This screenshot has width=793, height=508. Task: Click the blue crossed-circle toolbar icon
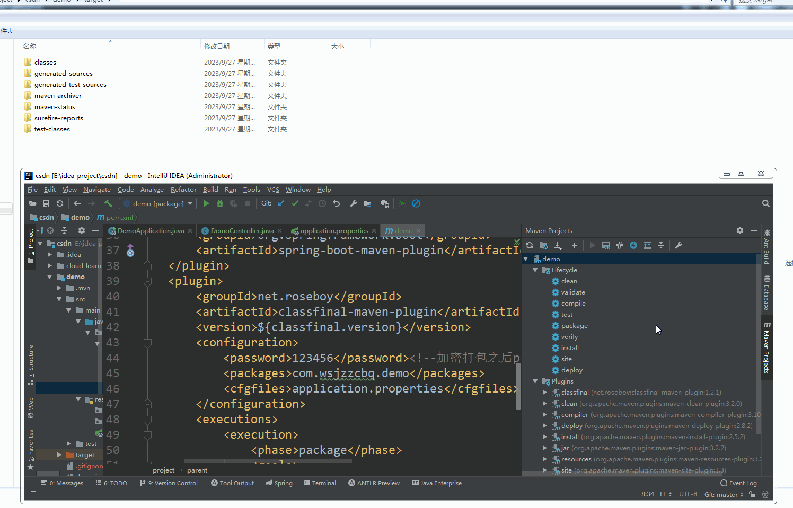(416, 203)
